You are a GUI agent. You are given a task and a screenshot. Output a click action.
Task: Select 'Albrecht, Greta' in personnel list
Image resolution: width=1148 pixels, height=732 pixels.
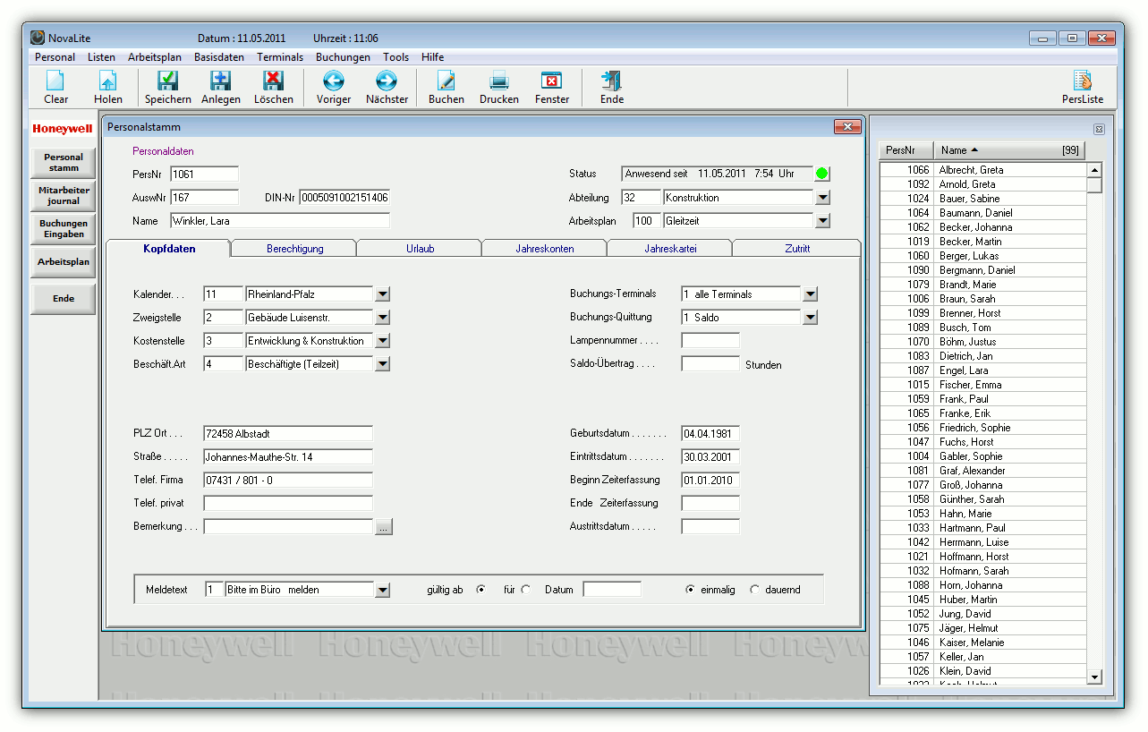982,170
